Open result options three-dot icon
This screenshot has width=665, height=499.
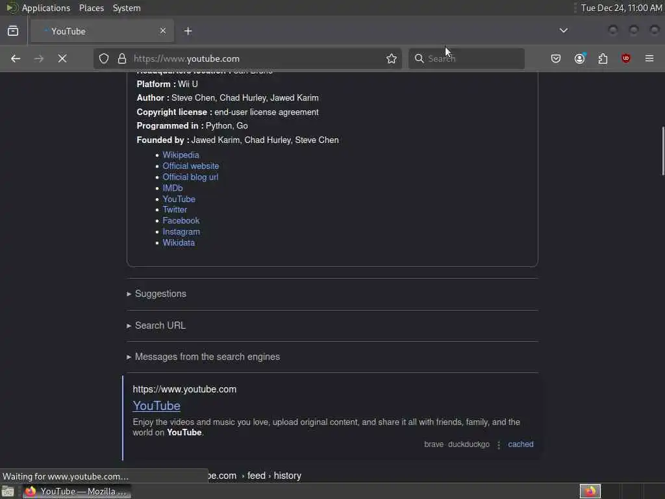point(499,444)
